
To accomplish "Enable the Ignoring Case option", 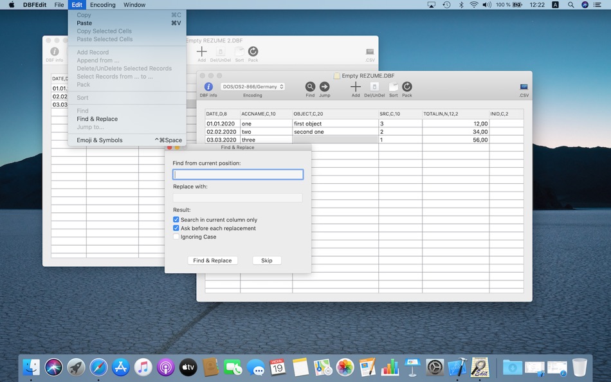I will click(x=176, y=237).
